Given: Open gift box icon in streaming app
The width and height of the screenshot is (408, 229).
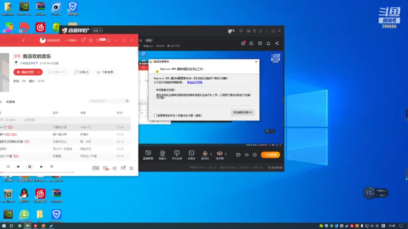Looking at the screenshot, I should (243, 43).
